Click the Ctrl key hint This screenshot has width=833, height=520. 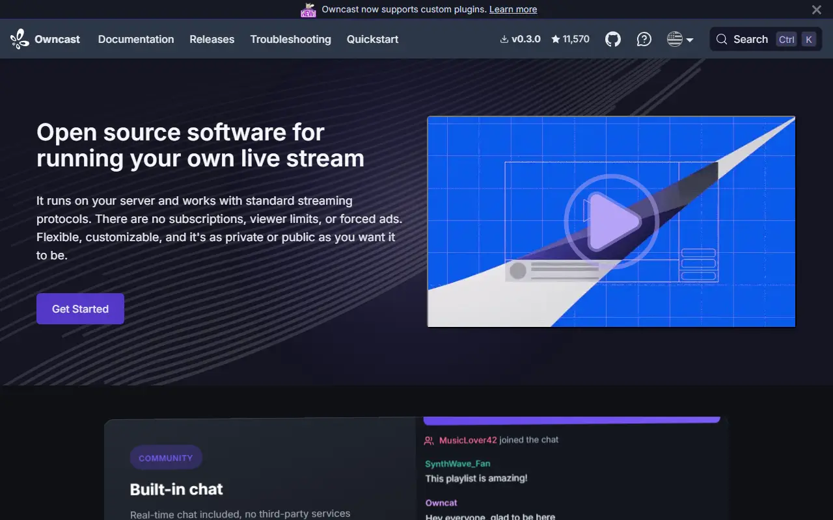[x=786, y=39]
